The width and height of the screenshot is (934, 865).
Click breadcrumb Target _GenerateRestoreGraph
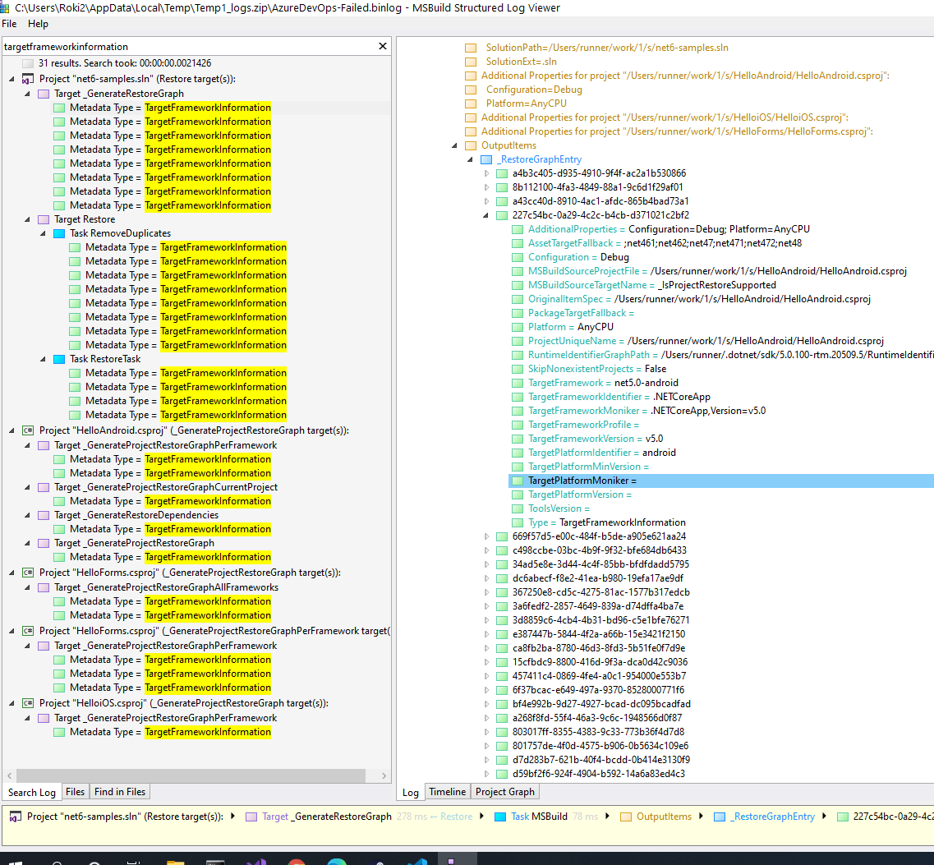327,817
